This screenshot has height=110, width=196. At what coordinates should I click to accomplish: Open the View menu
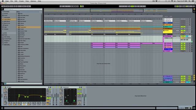click(x=27, y=1)
